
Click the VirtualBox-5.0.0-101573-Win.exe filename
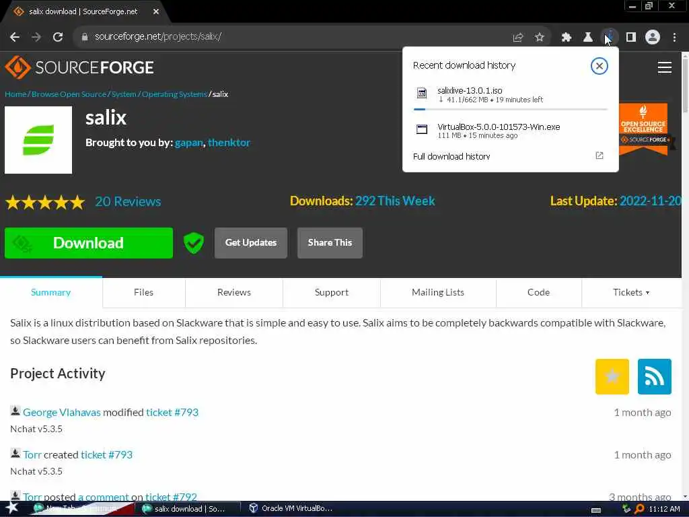coord(499,127)
